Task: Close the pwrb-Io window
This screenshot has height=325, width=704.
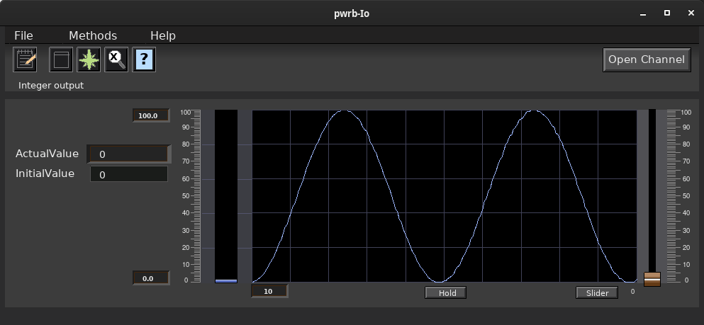Action: tap(691, 13)
